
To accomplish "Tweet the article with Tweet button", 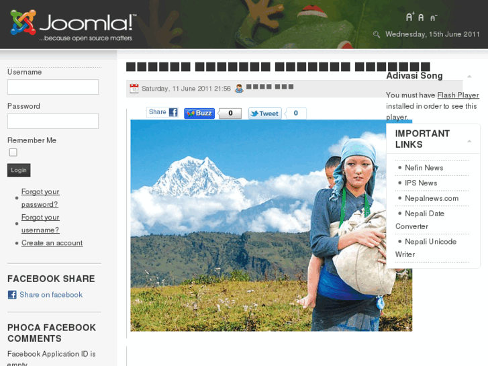I will pyautogui.click(x=265, y=113).
